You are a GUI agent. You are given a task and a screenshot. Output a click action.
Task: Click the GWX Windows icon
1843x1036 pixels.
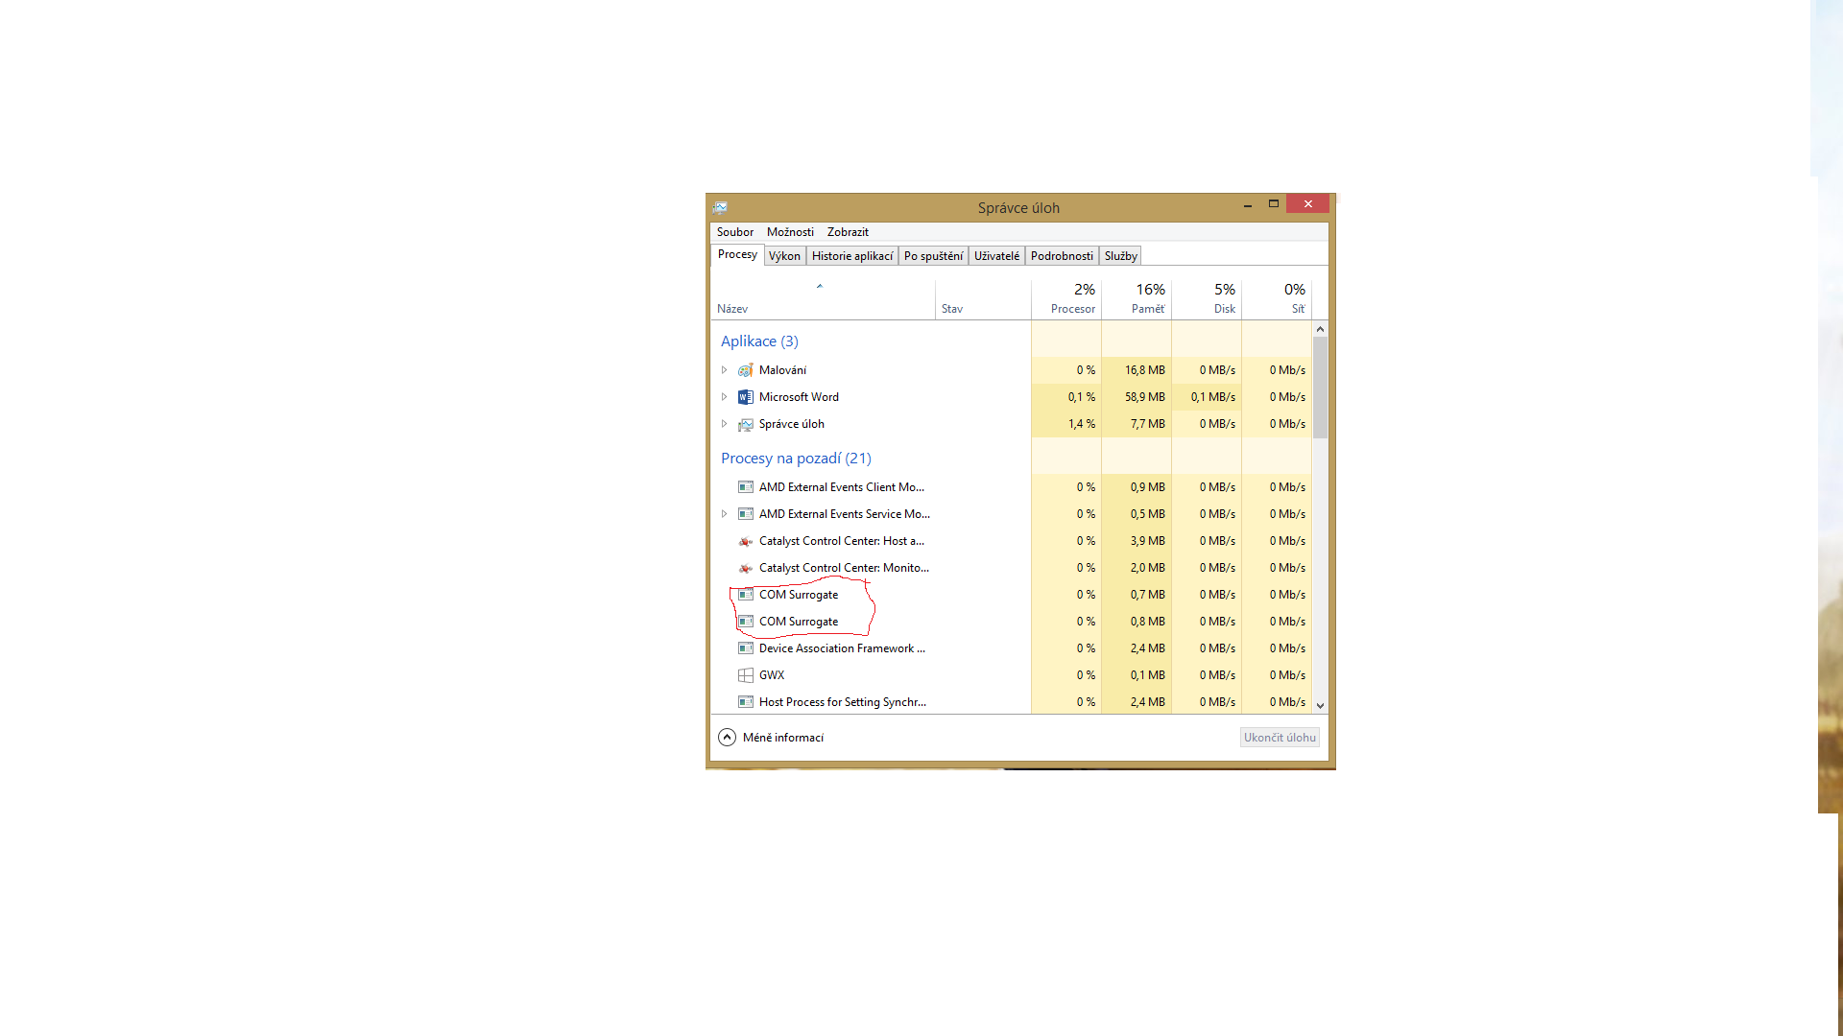[745, 675]
